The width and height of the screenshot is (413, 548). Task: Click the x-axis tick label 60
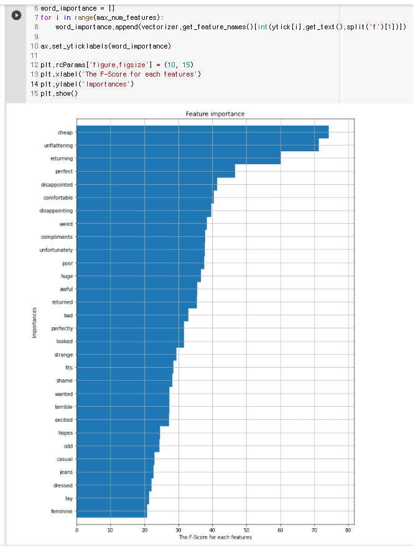tap(281, 530)
